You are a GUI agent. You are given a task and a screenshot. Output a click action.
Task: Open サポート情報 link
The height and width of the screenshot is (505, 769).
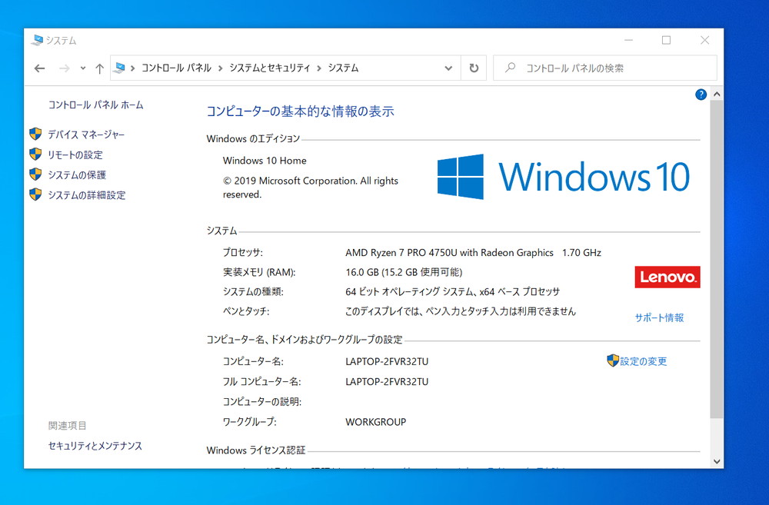(659, 317)
